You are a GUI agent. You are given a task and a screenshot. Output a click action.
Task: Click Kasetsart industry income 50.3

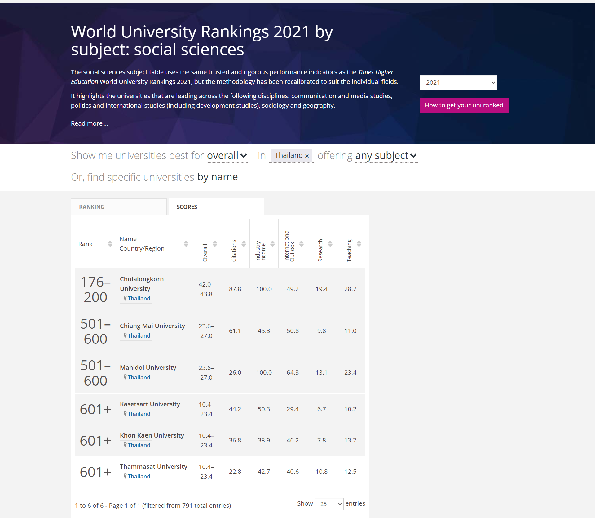[264, 409]
